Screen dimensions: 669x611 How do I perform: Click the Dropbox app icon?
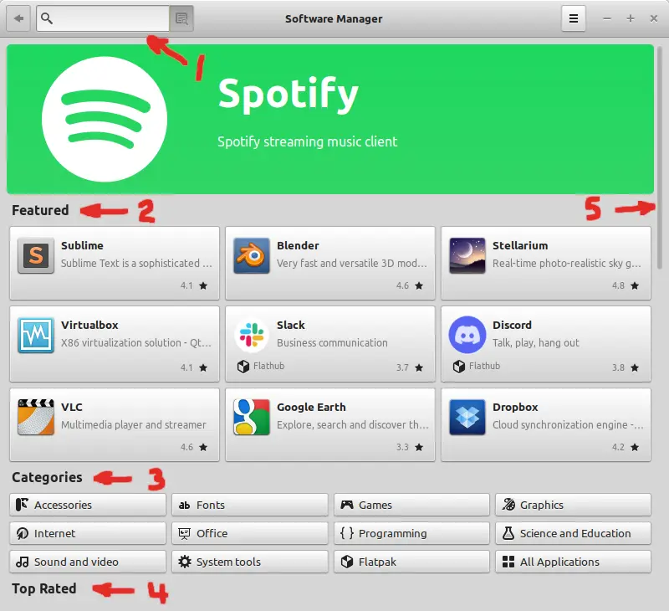pos(467,417)
